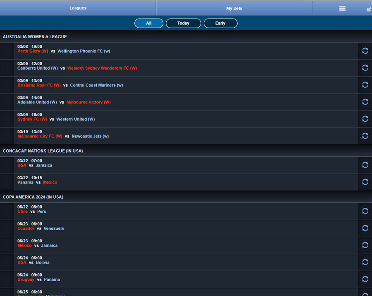
Task: Click refresh icon for Canberra United match
Action: [x=365, y=68]
